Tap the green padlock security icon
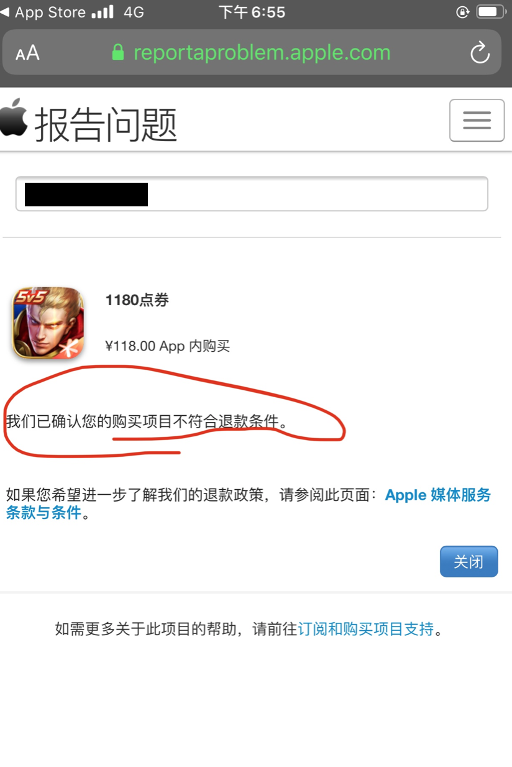512x767 pixels. pos(118,52)
